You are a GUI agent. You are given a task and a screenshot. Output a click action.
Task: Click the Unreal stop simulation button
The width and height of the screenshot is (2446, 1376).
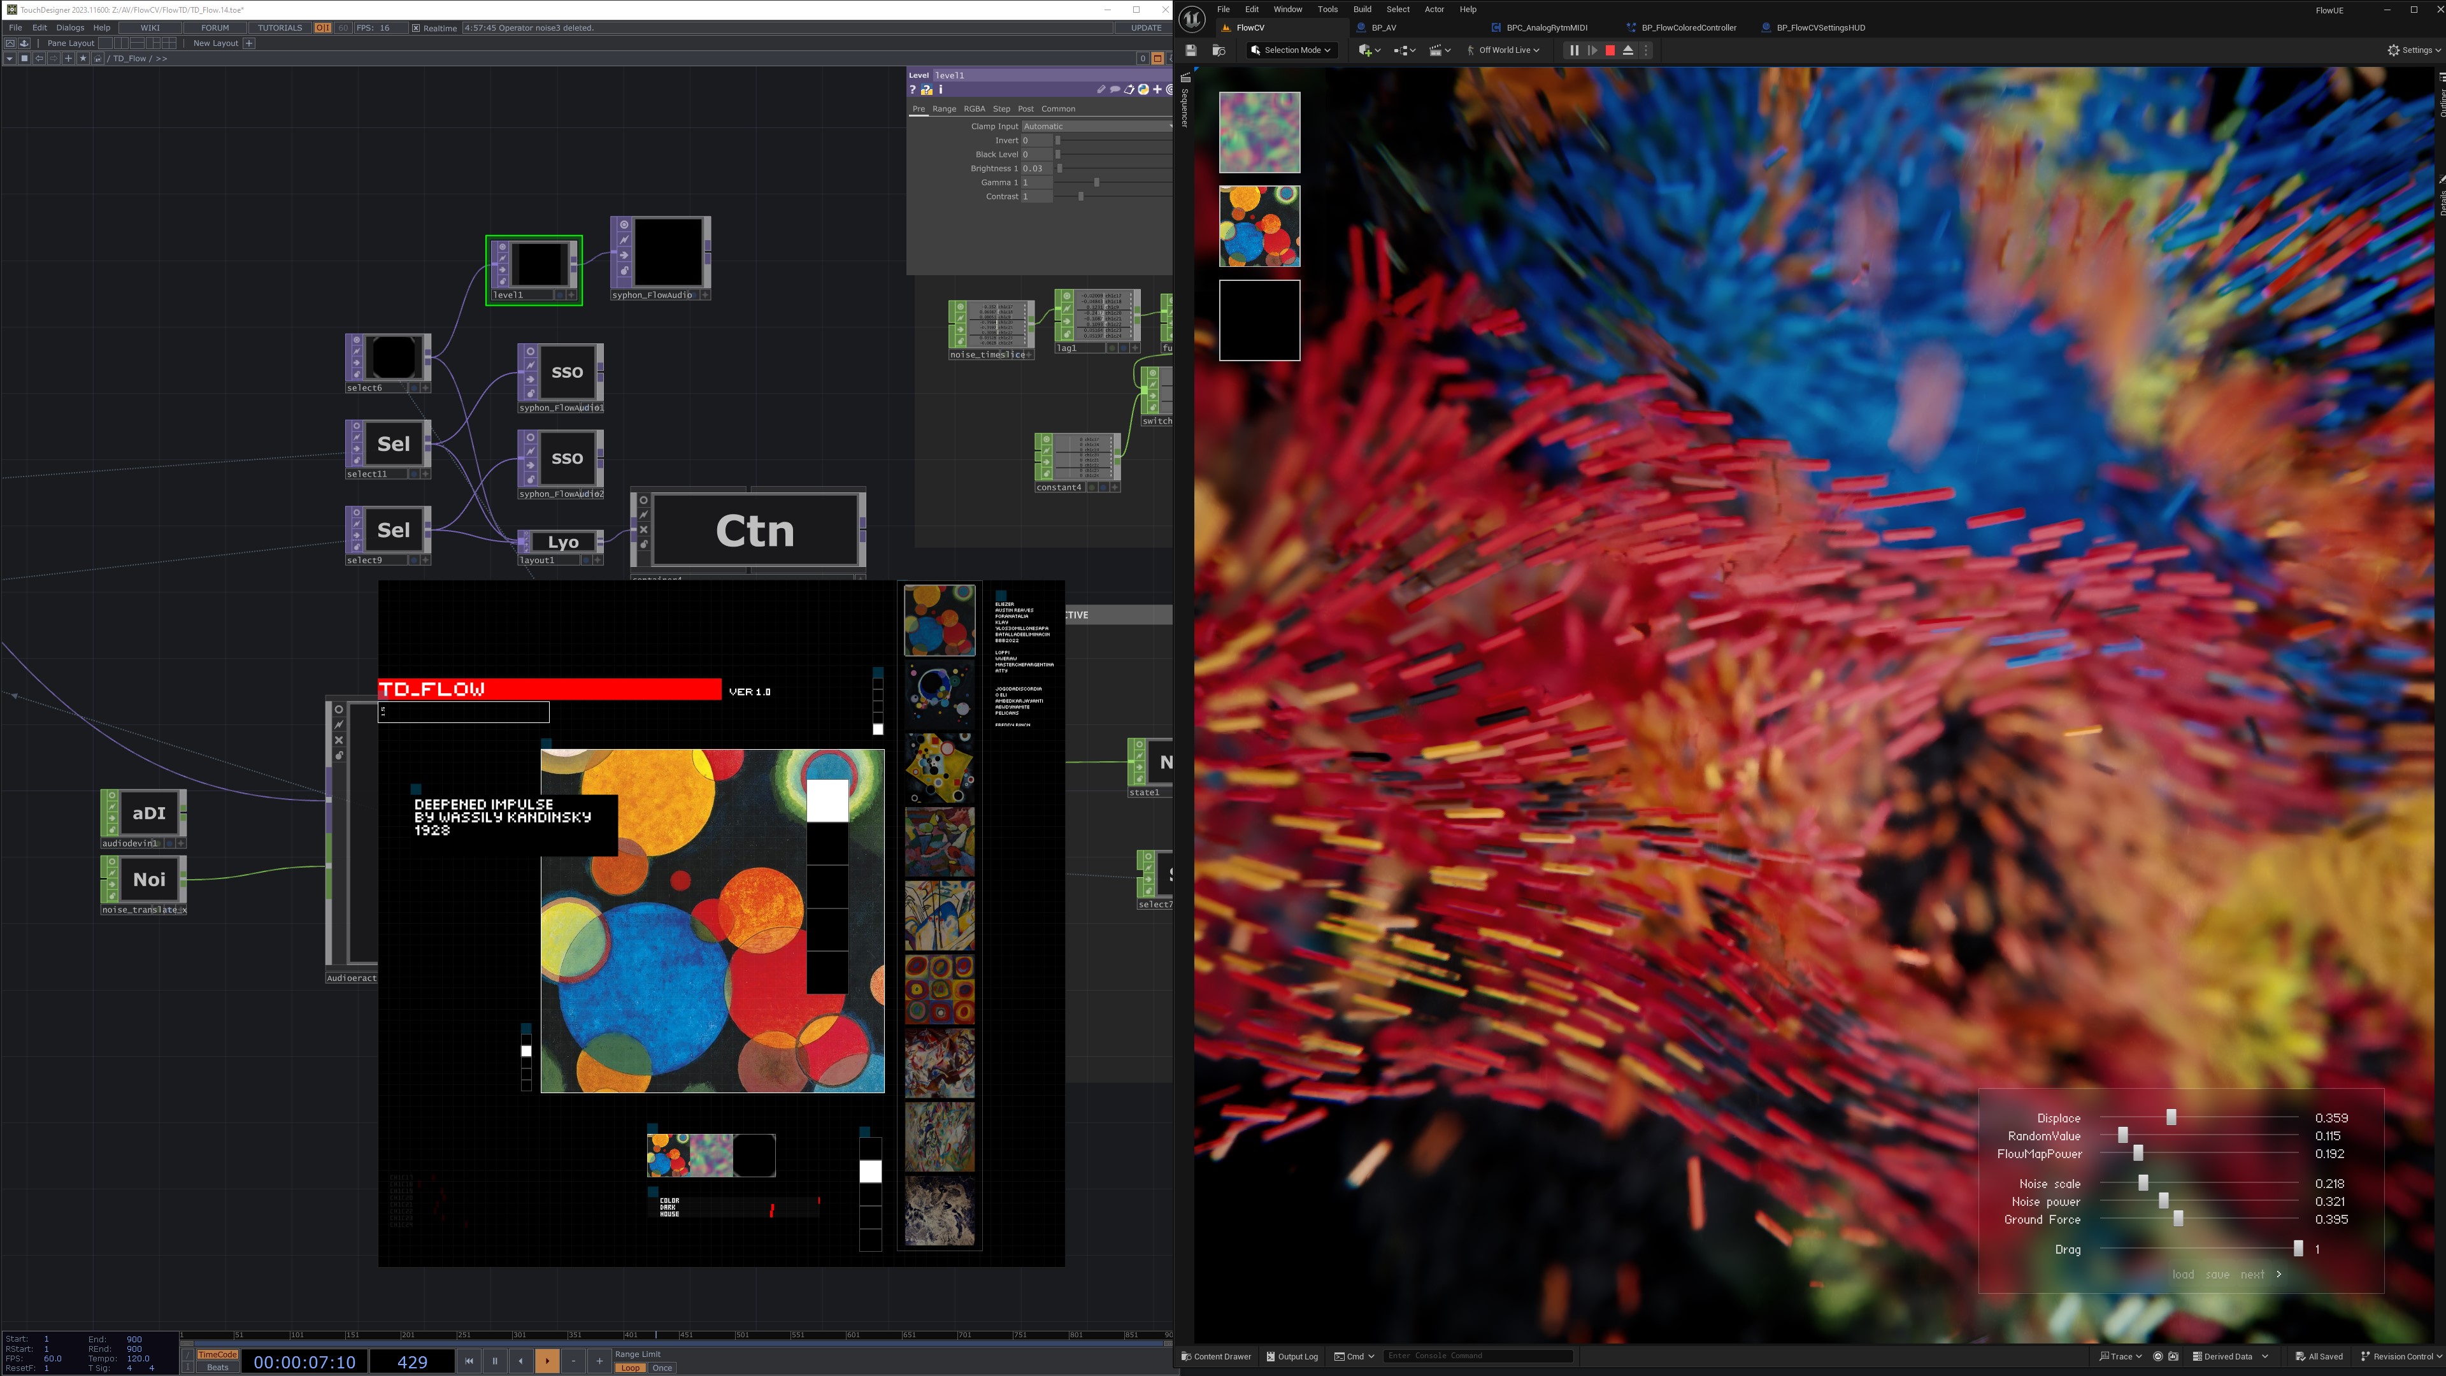click(1610, 50)
